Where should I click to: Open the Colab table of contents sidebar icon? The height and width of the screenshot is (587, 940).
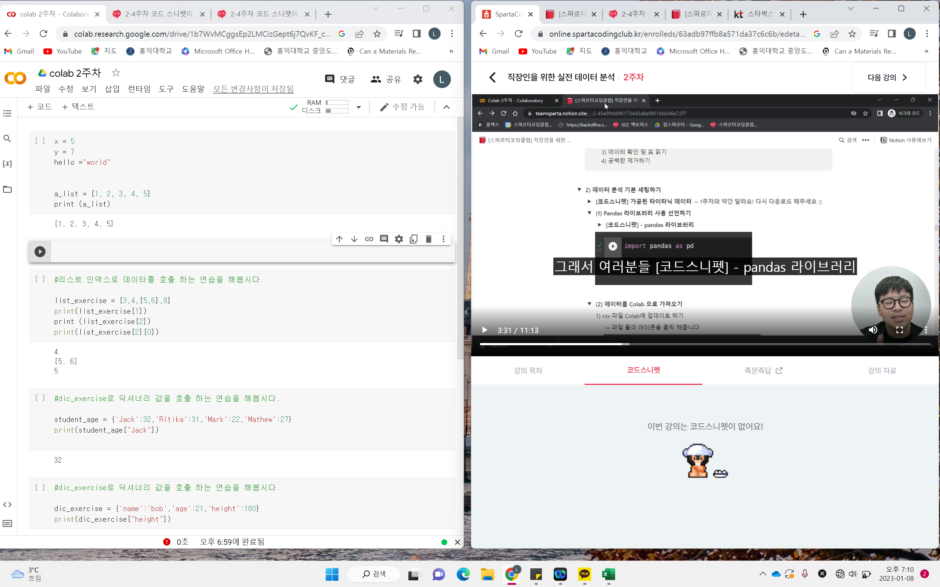[x=7, y=113]
